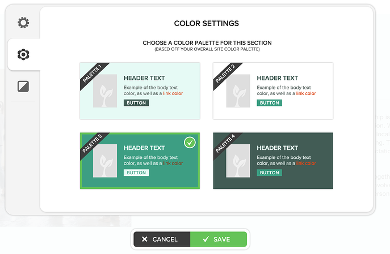Image resolution: width=390 pixels, height=254 pixels.
Task: Choose the Palette 4 dark green card
Action: click(x=273, y=161)
